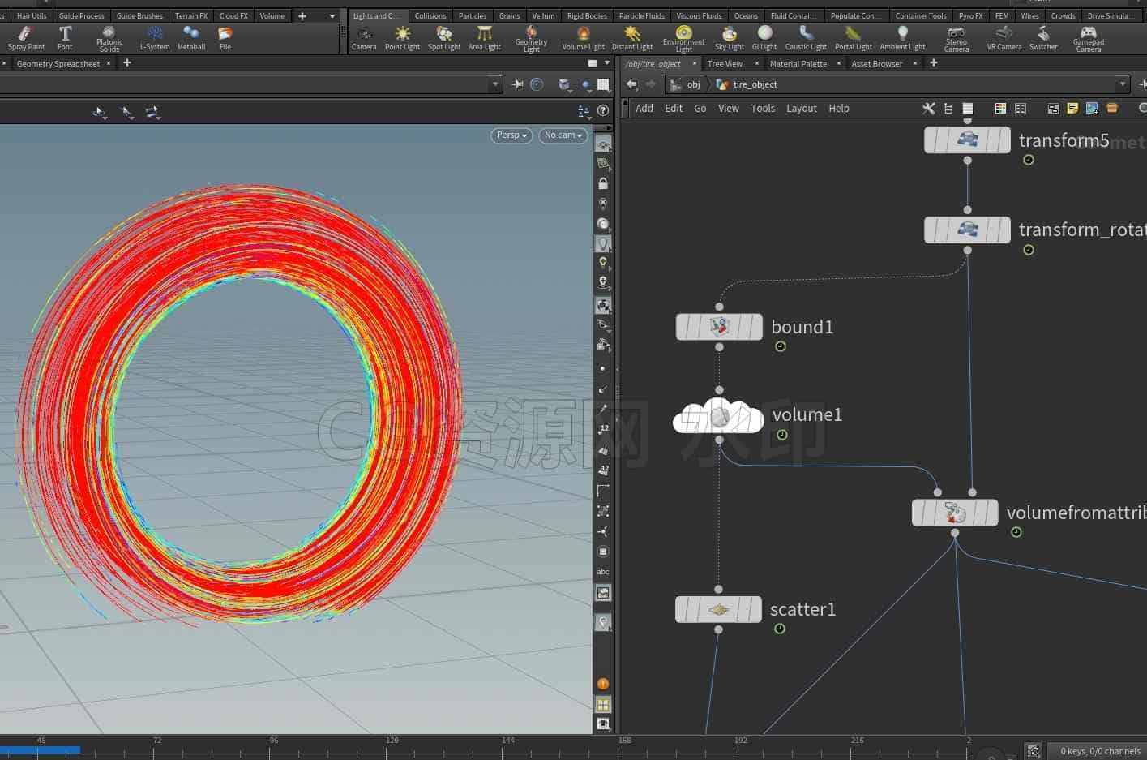
Task: Select the Area Light tool
Action: 485,38
